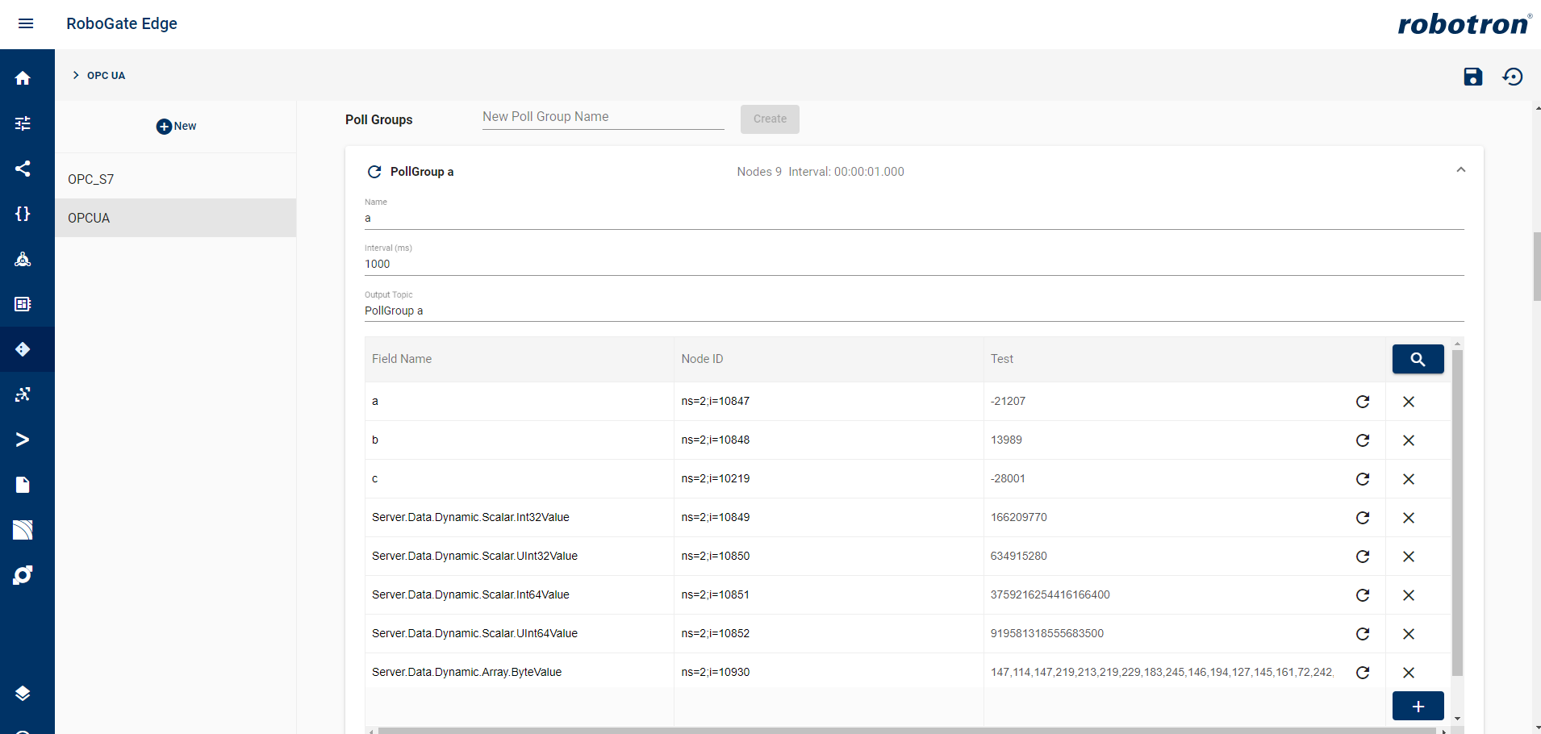Image resolution: width=1541 pixels, height=734 pixels.
Task: Search nodes with magnifier button
Action: tap(1418, 359)
